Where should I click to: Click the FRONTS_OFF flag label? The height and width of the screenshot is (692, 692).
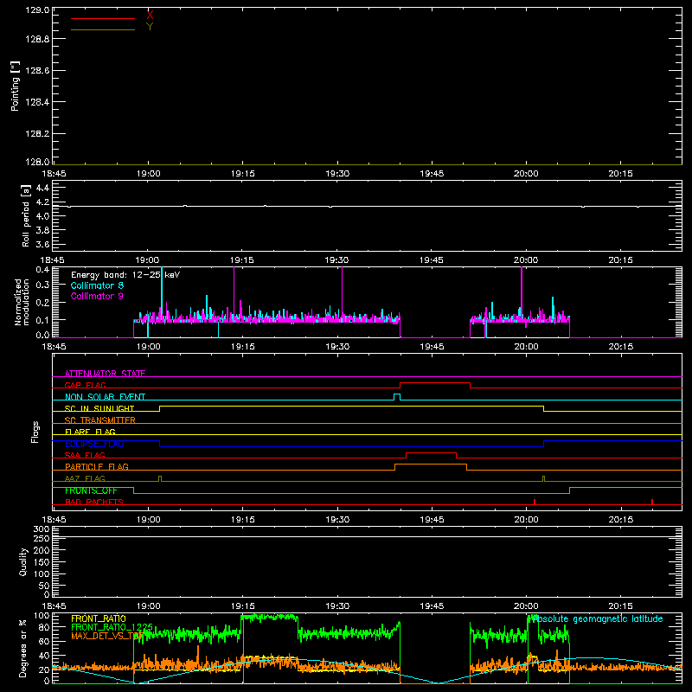pyautogui.click(x=91, y=490)
